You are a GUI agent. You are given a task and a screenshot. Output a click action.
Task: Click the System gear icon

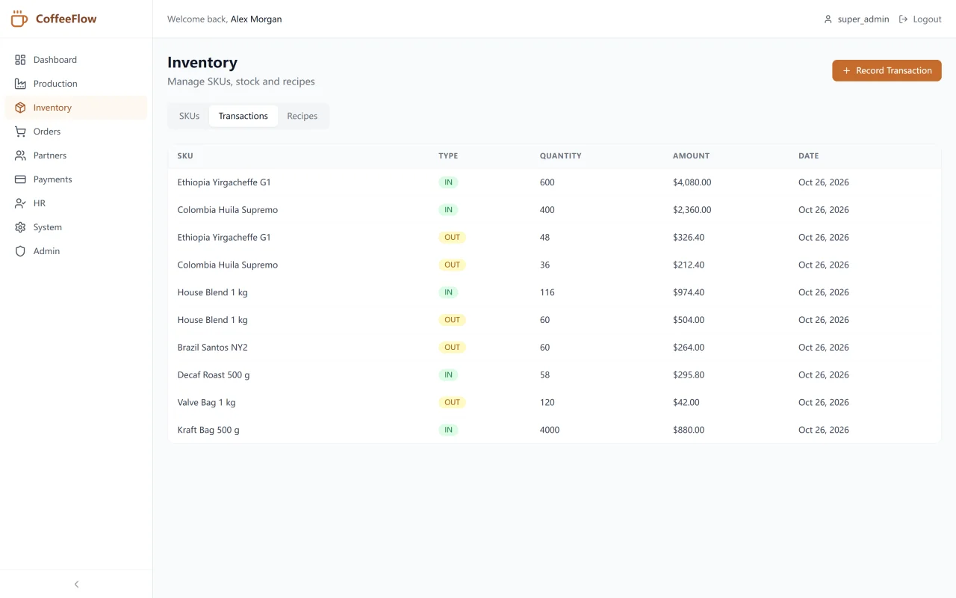20,227
